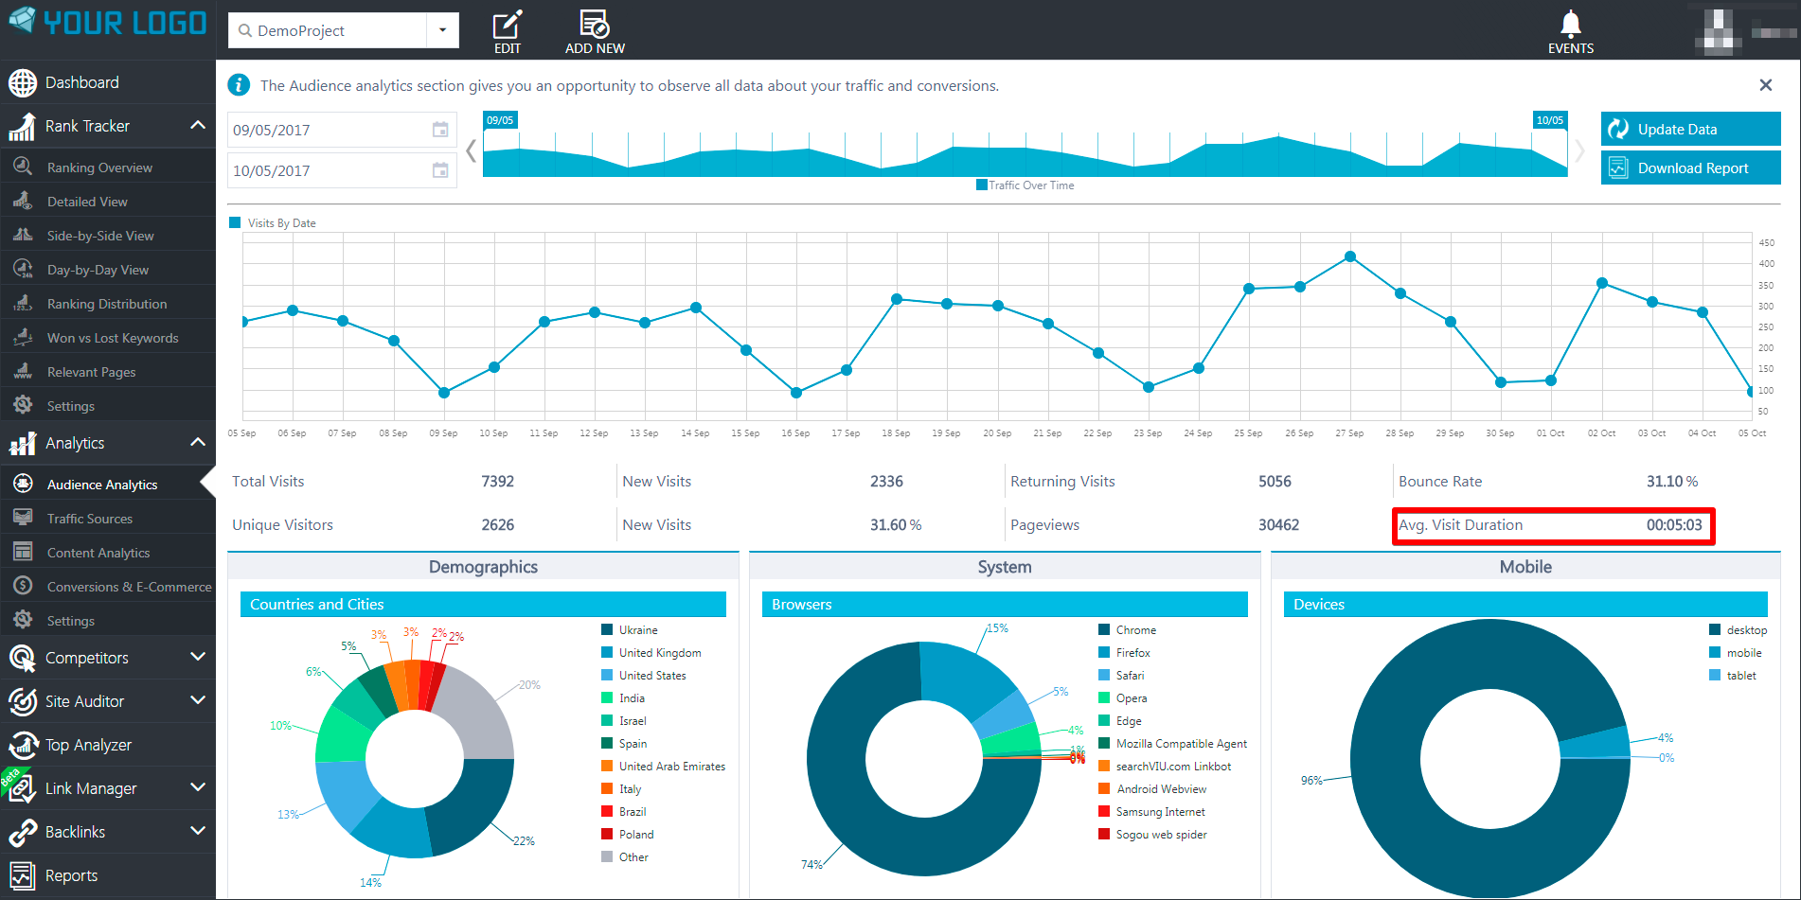Expand the Competitors section chevron

tap(198, 657)
